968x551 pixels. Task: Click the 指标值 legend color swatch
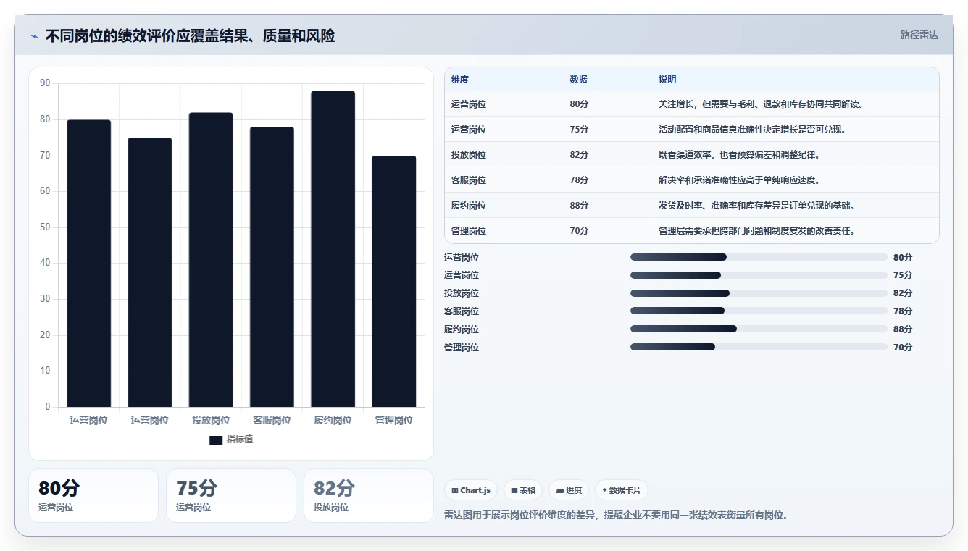216,439
